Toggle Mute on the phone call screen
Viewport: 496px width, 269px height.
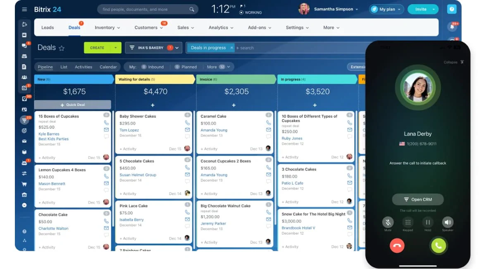coord(388,222)
